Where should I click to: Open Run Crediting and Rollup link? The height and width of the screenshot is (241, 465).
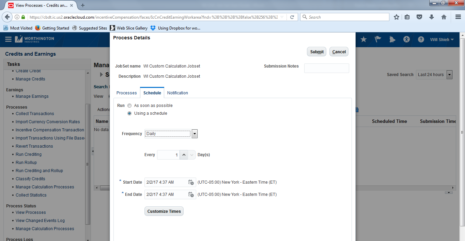click(39, 171)
